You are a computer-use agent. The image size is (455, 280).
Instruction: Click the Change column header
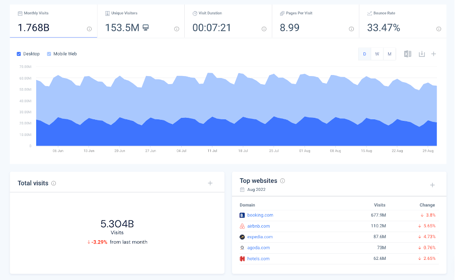[427, 205]
